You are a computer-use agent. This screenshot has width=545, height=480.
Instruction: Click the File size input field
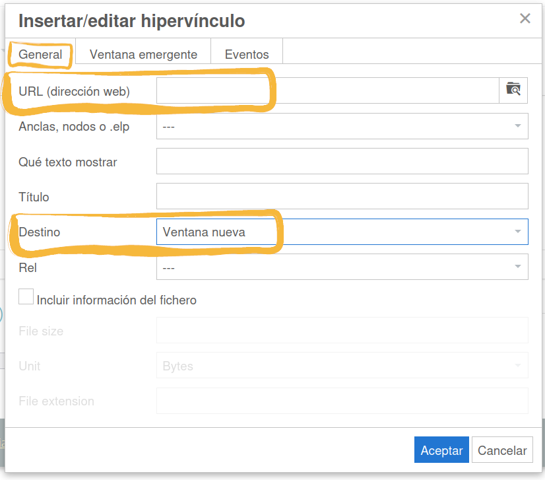tap(342, 331)
